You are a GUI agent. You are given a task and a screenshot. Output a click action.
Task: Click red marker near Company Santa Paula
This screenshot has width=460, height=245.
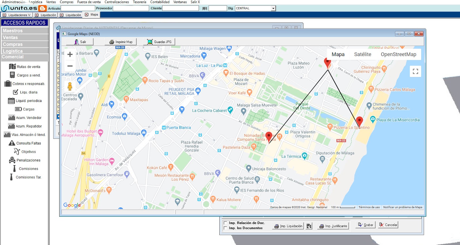(269, 137)
